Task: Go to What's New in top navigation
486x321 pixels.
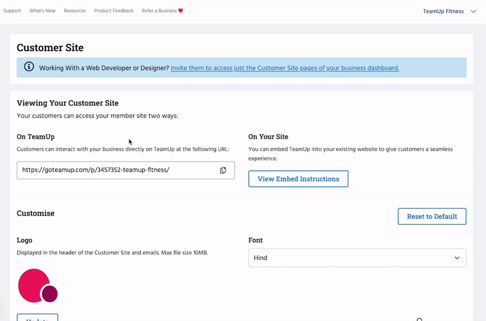Action: (x=42, y=11)
